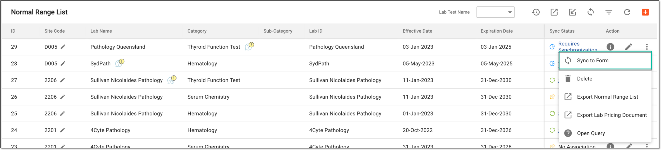The height and width of the screenshot is (150, 661).
Task: Choose Delete from the context menu
Action: click(605, 79)
